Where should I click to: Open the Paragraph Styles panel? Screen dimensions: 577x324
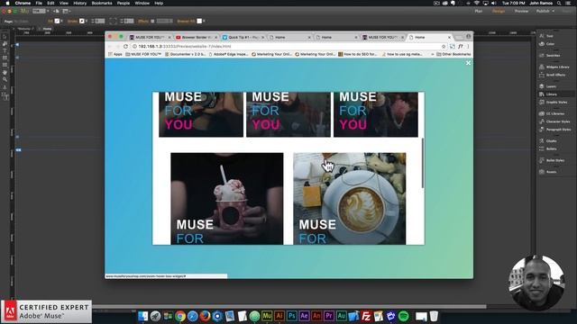coord(555,130)
